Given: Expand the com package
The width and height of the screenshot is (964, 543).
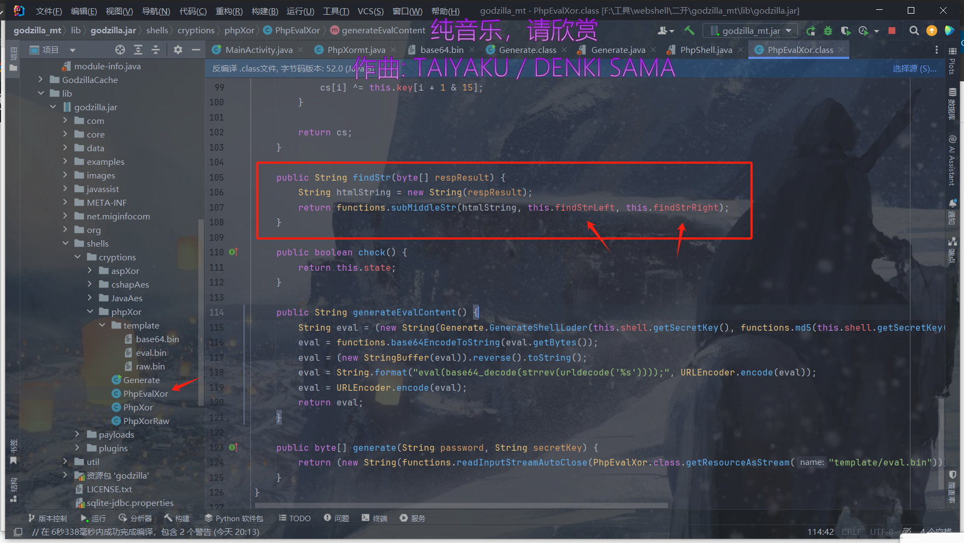Looking at the screenshot, I should pos(65,121).
